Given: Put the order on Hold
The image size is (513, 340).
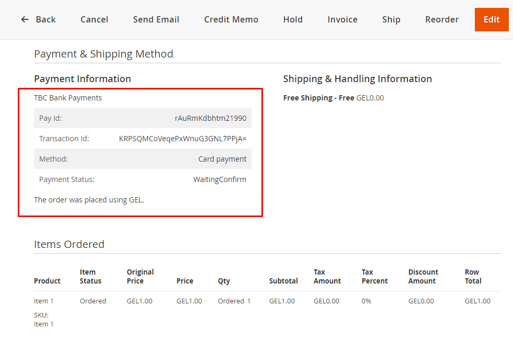Looking at the screenshot, I should (x=293, y=19).
